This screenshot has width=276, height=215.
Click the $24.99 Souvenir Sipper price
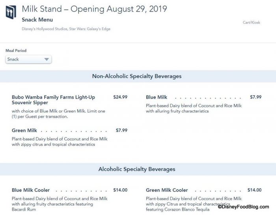(120, 97)
